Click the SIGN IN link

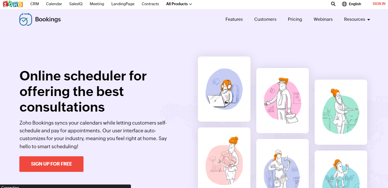(379, 4)
